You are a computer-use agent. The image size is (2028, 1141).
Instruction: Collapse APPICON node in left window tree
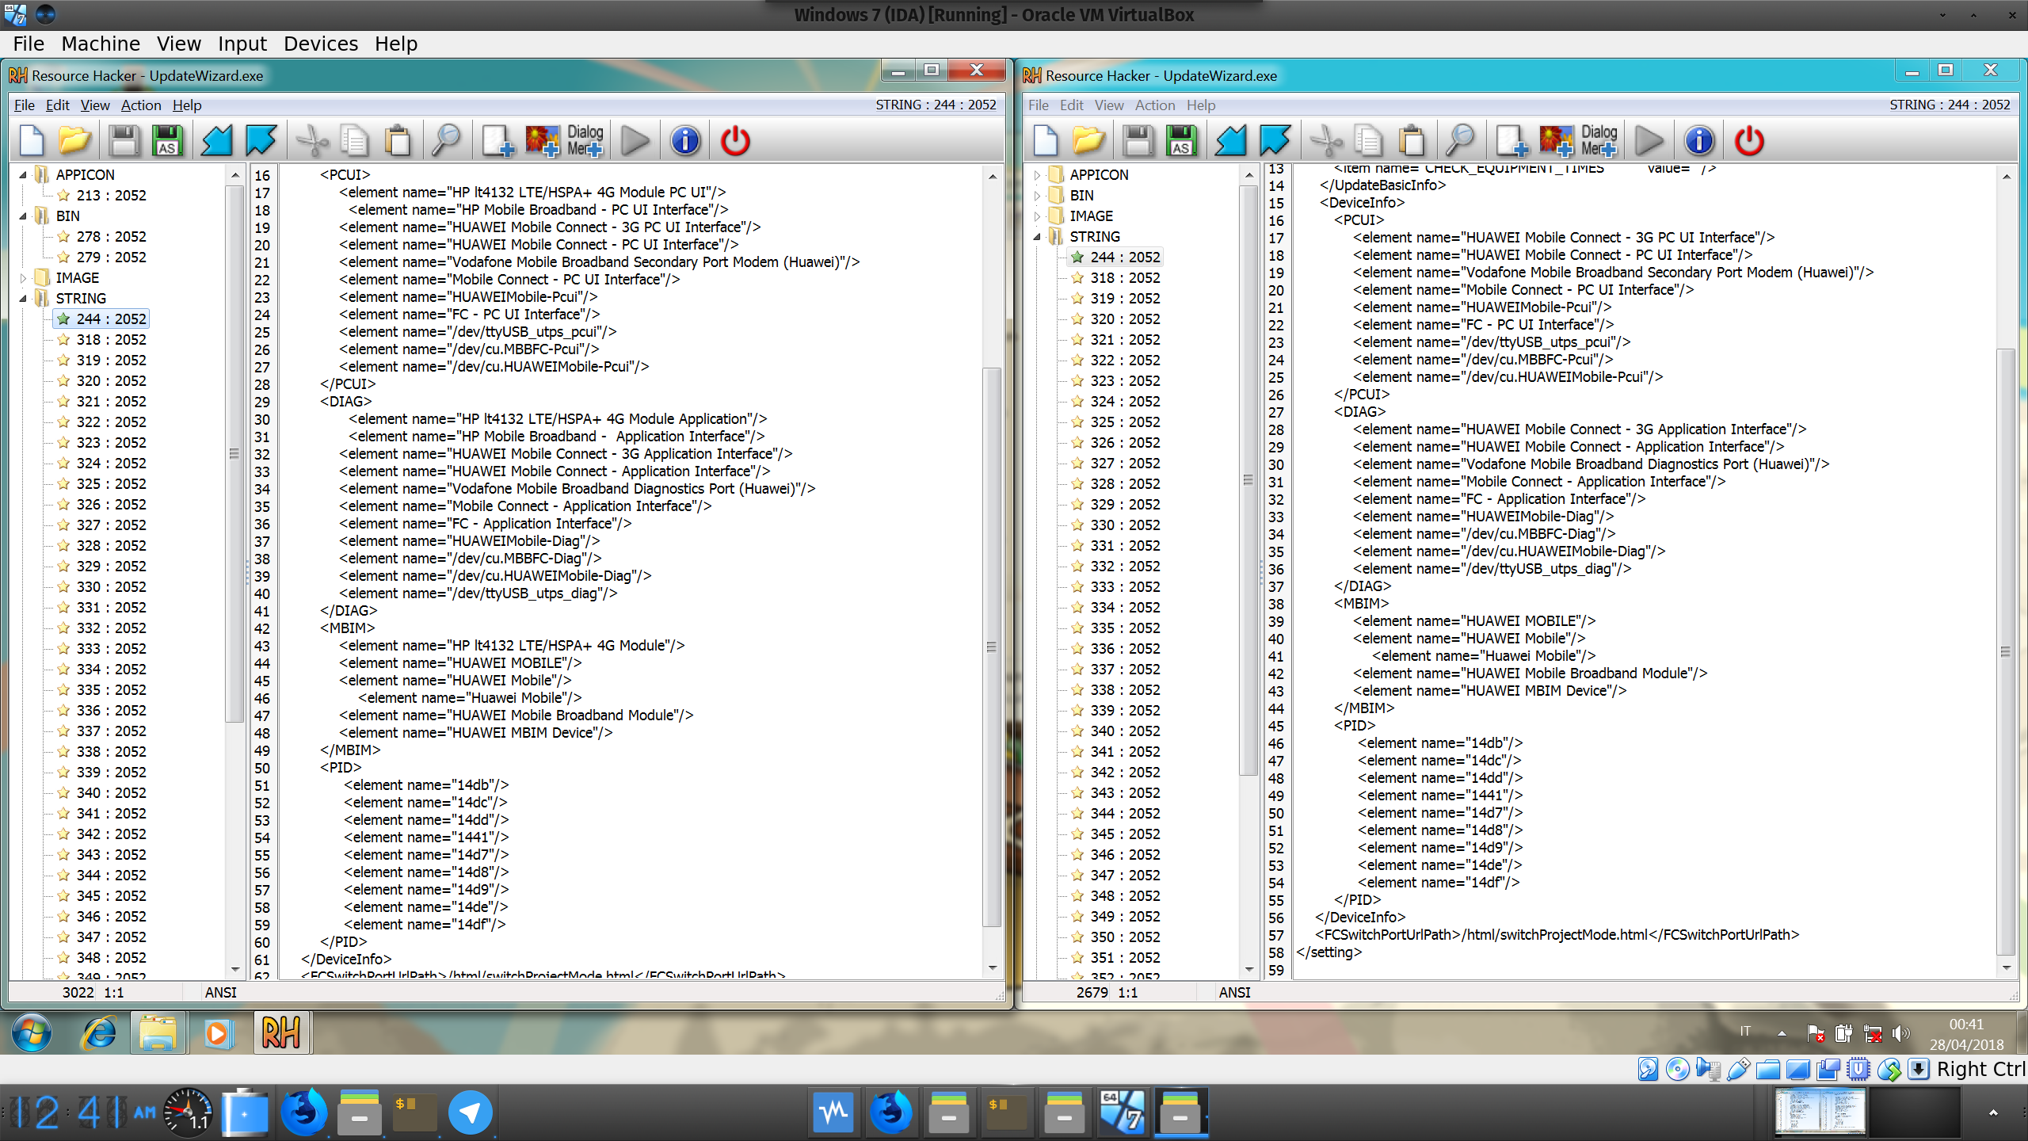pyautogui.click(x=23, y=174)
